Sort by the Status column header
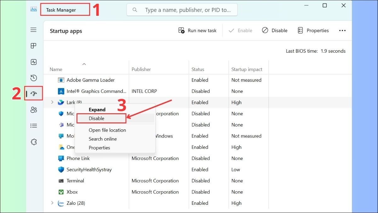Image resolution: width=378 pixels, height=213 pixels. click(198, 69)
